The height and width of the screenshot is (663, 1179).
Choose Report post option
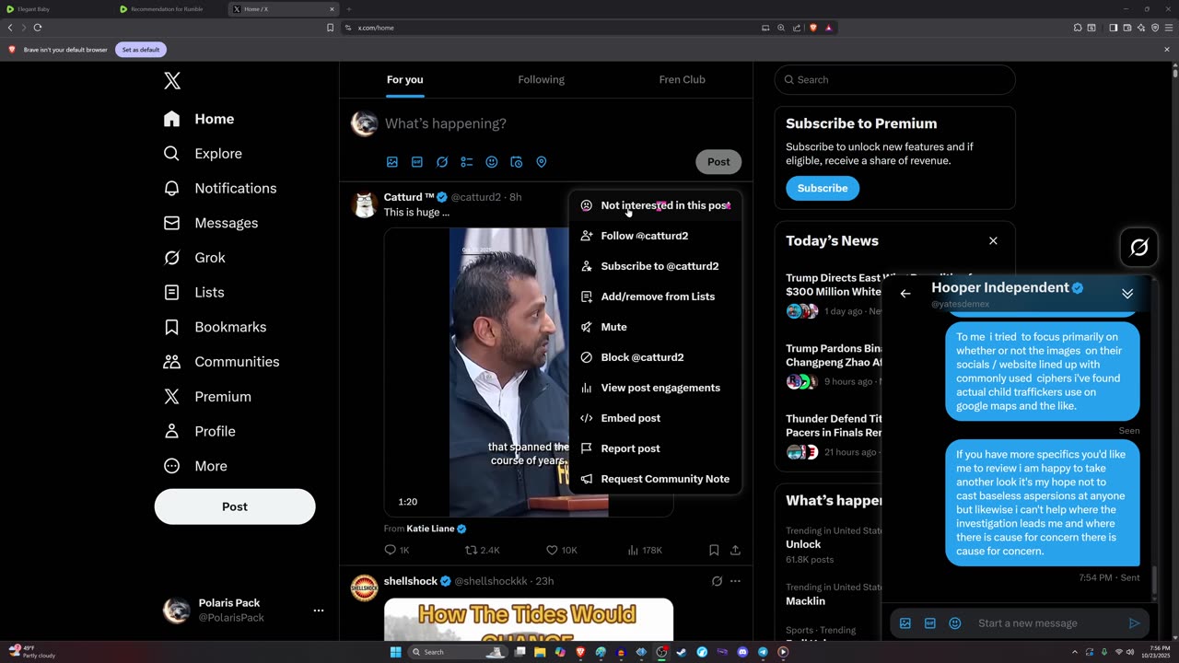[x=655, y=448]
